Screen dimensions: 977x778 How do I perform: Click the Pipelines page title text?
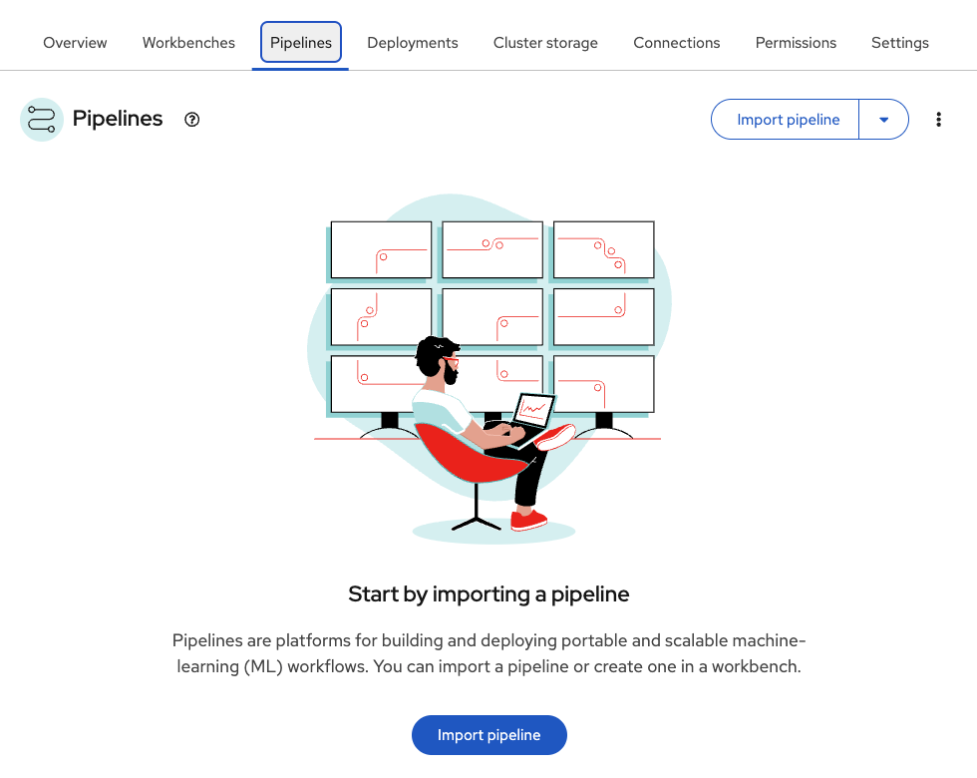118,119
